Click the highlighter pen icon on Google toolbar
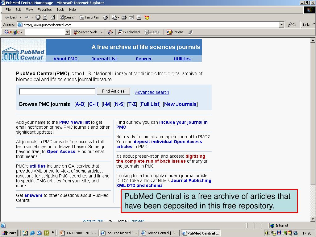Viewport: 316px width, 237px height. click(190, 32)
